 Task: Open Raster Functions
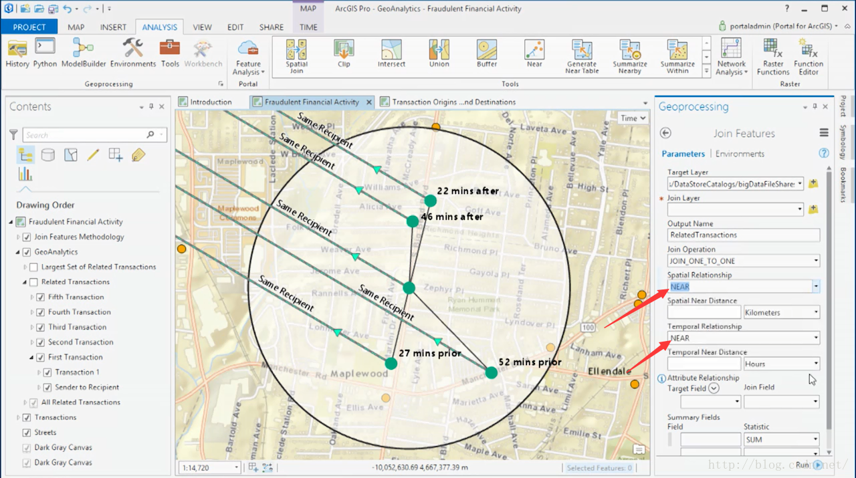click(773, 57)
